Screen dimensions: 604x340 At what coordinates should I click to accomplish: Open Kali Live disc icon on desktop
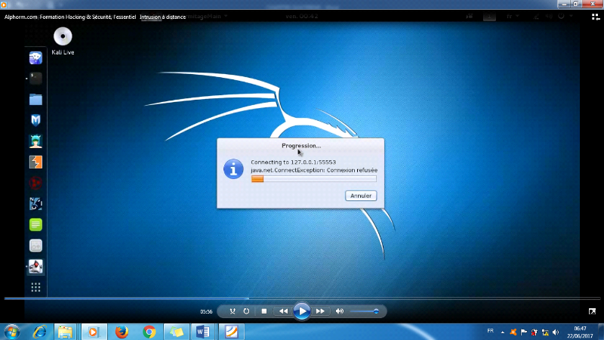pyautogui.click(x=63, y=37)
